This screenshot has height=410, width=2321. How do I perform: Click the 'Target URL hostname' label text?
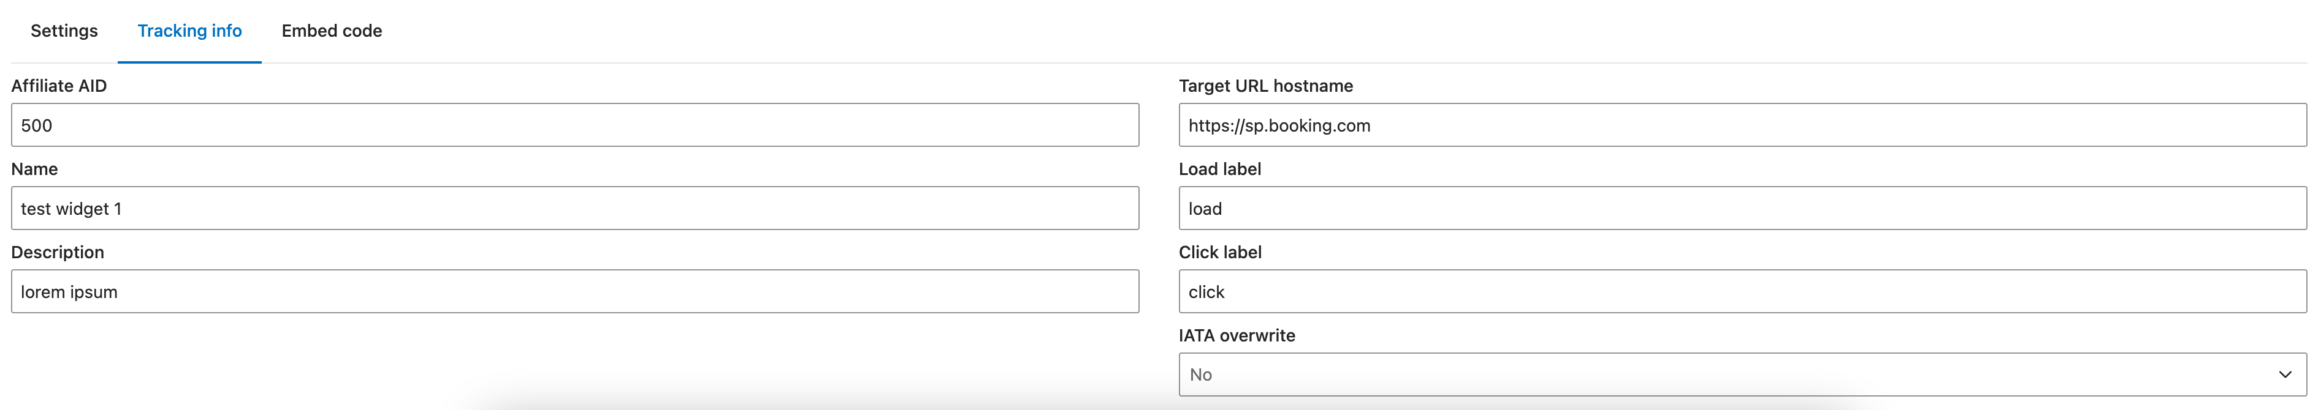pos(1265,86)
